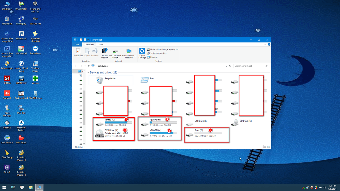
Task: Switch to large icons view layout
Action: [x=268, y=147]
